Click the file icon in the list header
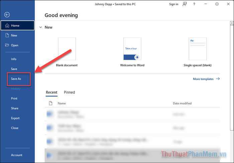The image size is (234, 163). 50,103
